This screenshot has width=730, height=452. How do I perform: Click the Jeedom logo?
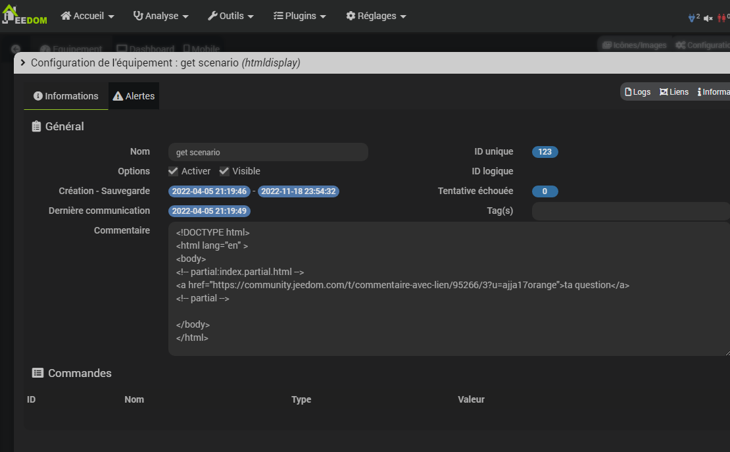(x=24, y=16)
